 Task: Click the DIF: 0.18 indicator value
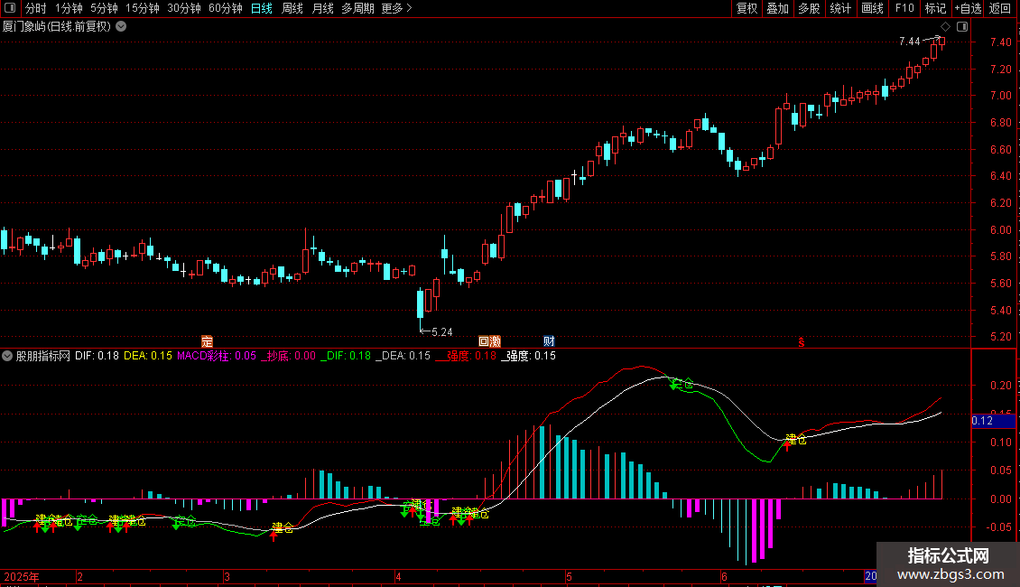(97, 356)
